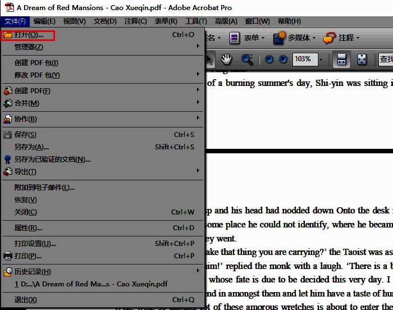Select the Hand tool

click(226, 59)
